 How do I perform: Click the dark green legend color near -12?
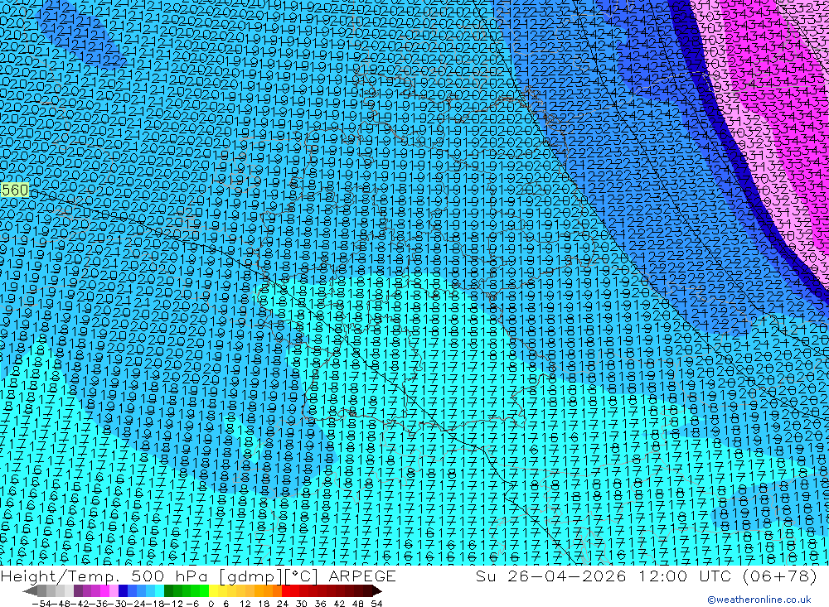(168, 591)
